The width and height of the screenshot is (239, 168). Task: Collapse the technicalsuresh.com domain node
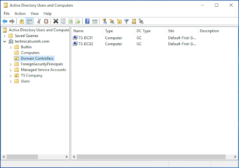tap(4, 41)
